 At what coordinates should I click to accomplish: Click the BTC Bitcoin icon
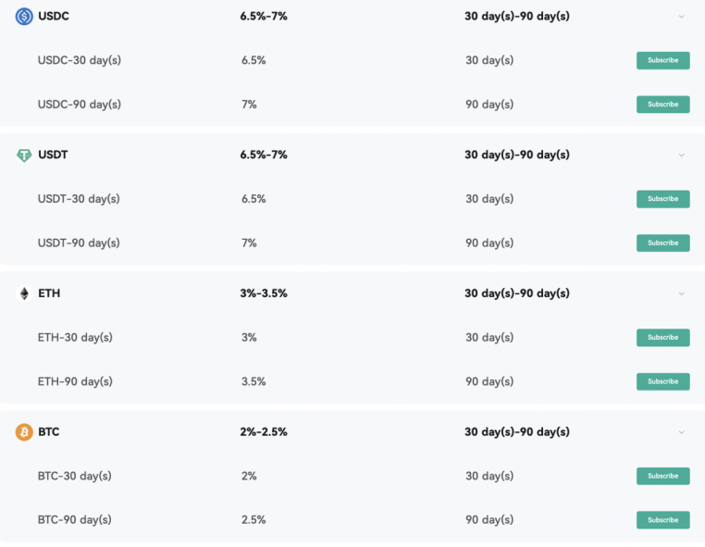(24, 432)
